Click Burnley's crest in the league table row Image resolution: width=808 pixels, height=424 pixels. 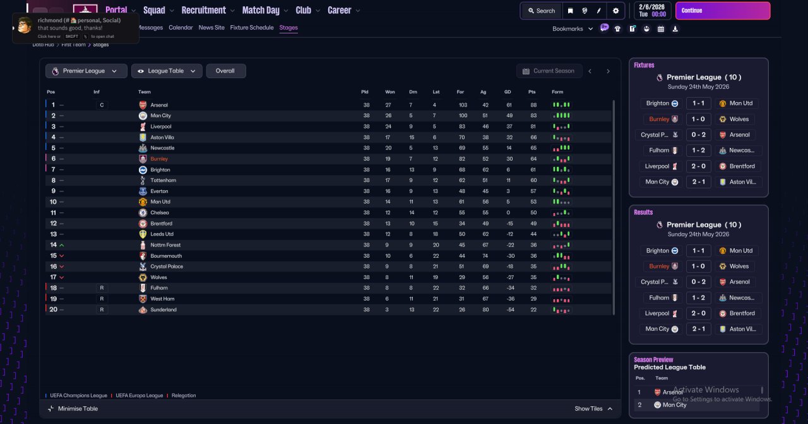click(143, 159)
